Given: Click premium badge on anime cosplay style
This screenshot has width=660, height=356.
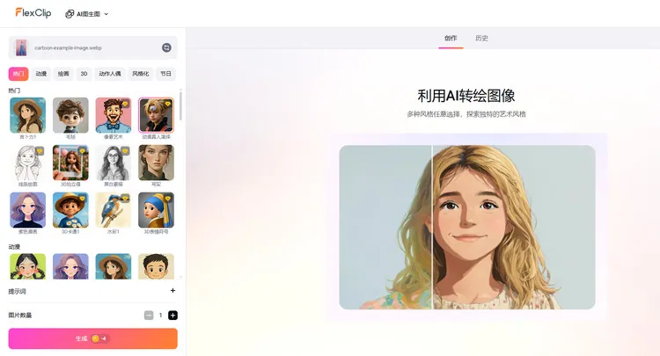Looking at the screenshot, I should [167, 104].
